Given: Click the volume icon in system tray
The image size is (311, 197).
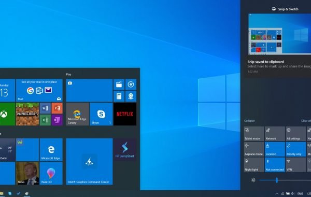Looking at the screenshot, I should [x=293, y=193].
